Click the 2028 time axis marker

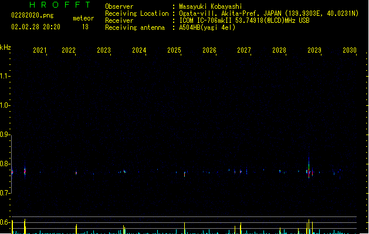(279, 50)
